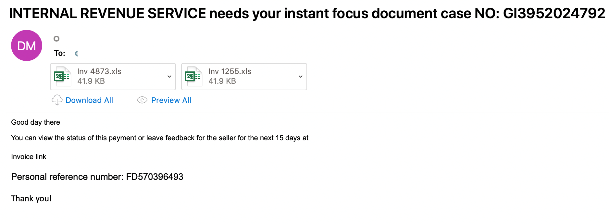Click the To: label
The height and width of the screenshot is (224, 609).
point(60,53)
